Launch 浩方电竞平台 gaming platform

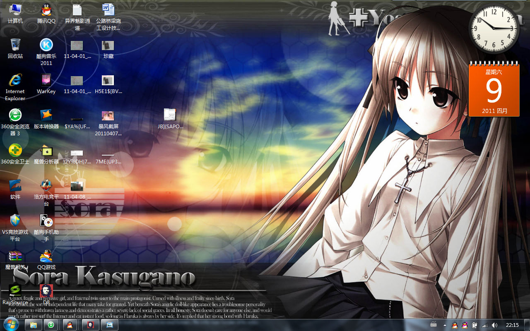point(46,193)
